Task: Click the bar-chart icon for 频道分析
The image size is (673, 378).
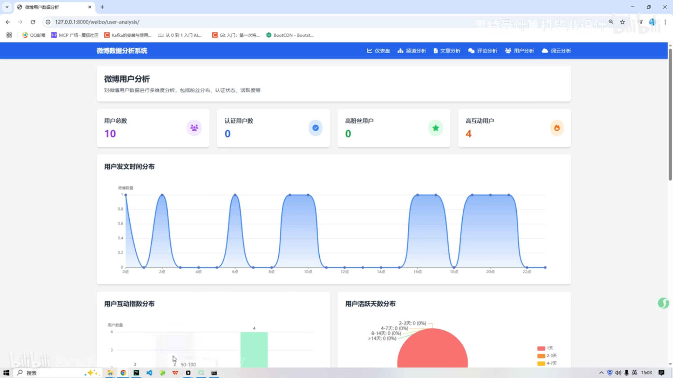Action: 400,51
